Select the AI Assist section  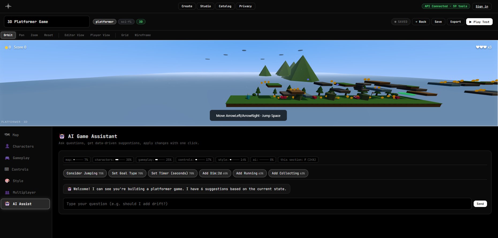tap(25, 204)
